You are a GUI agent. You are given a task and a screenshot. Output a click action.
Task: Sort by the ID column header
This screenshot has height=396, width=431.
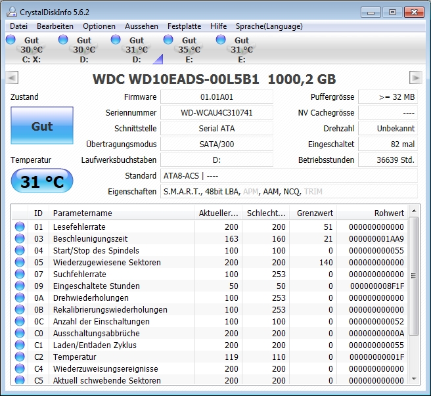click(38, 213)
